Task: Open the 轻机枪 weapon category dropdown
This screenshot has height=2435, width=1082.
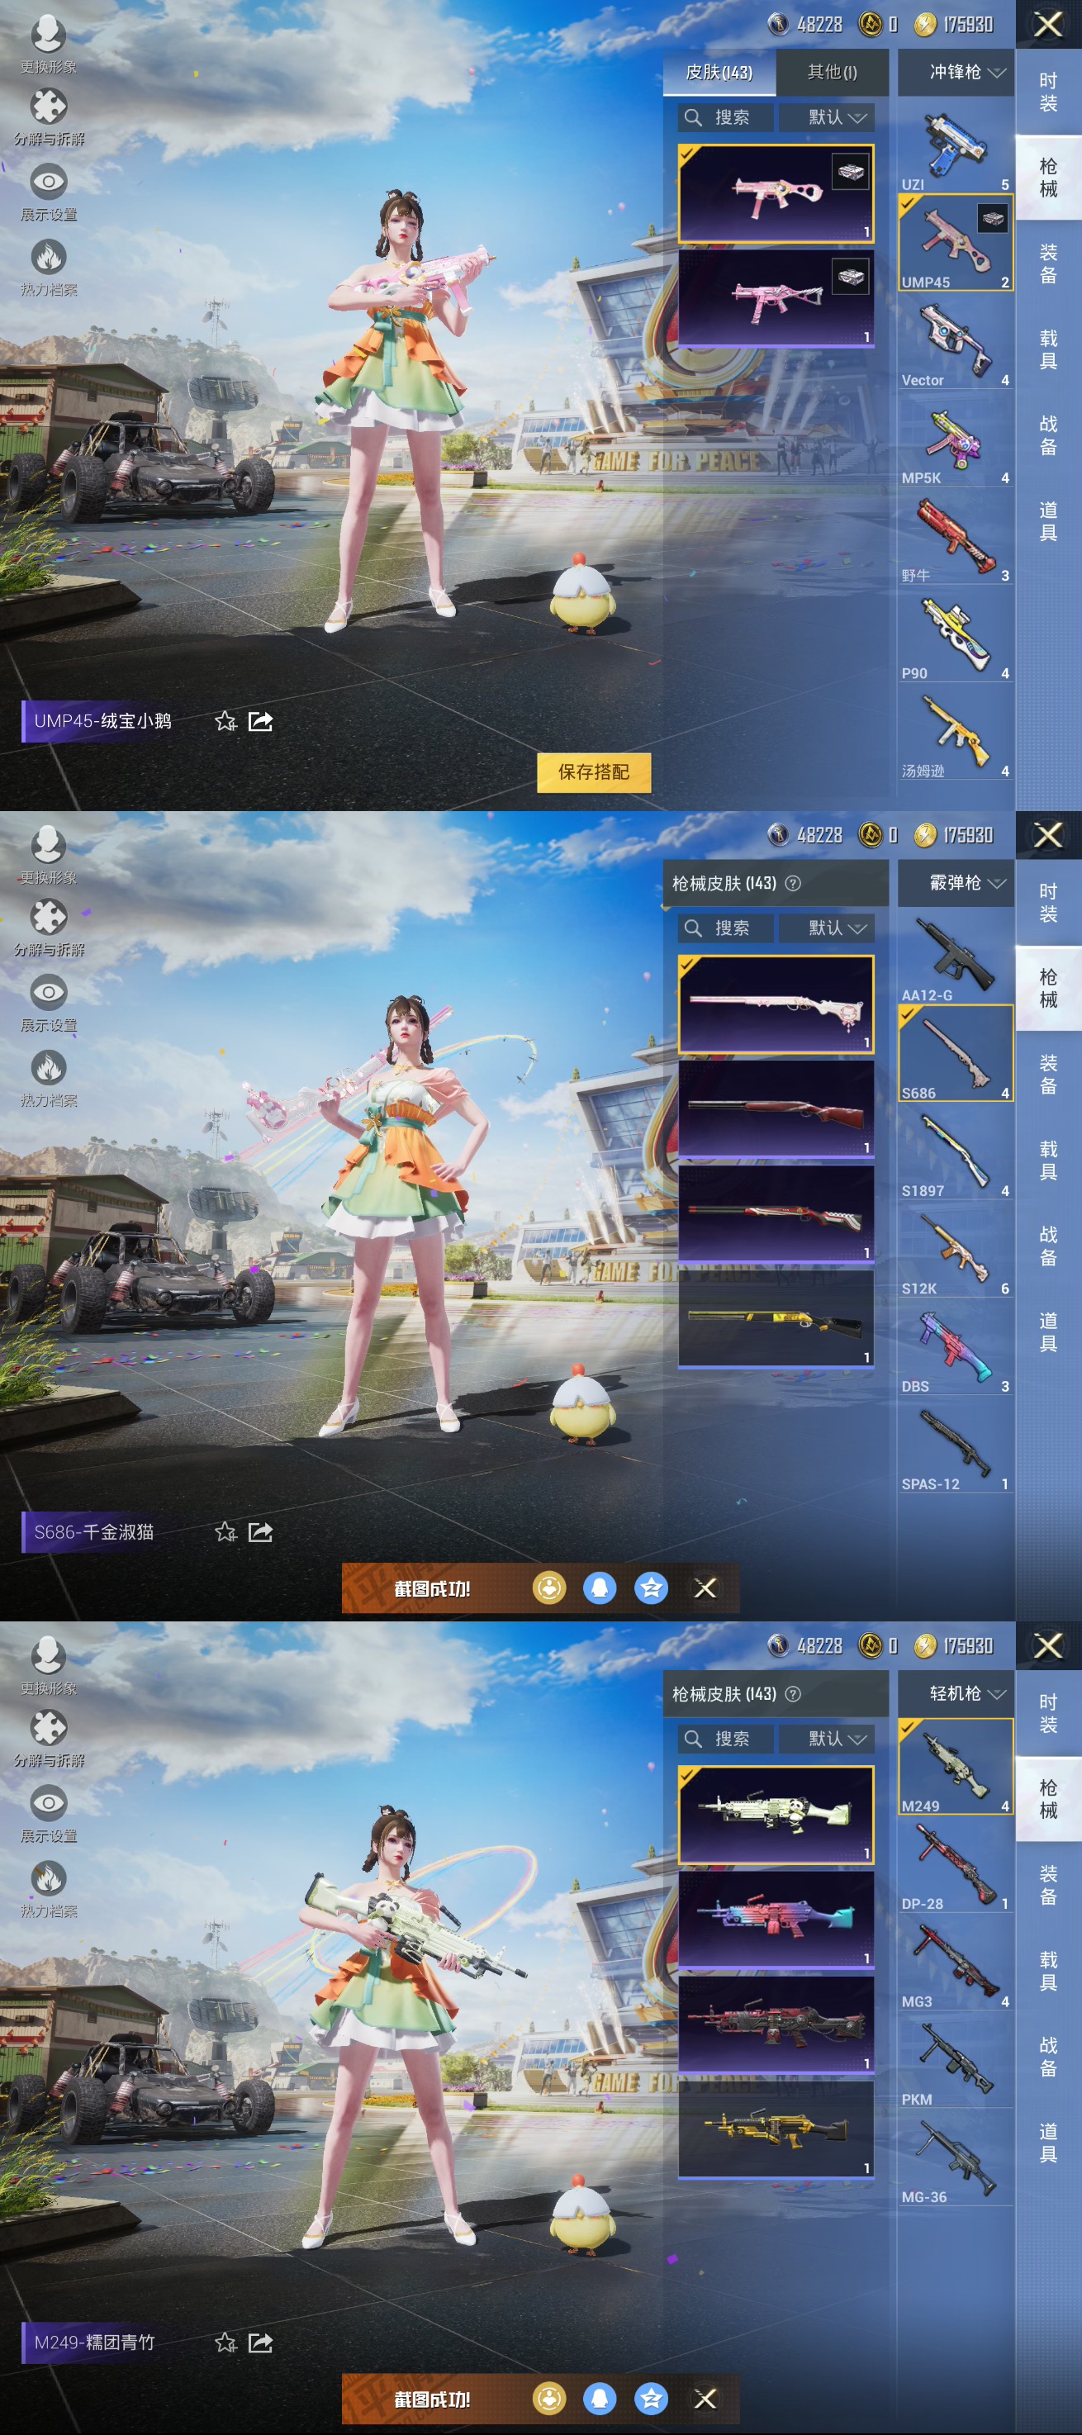Action: point(966,1693)
